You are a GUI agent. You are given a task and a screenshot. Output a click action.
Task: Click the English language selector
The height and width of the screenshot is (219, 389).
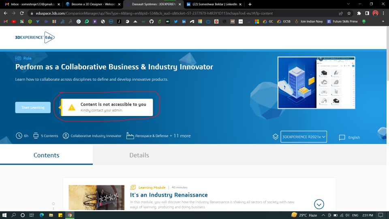(x=354, y=137)
